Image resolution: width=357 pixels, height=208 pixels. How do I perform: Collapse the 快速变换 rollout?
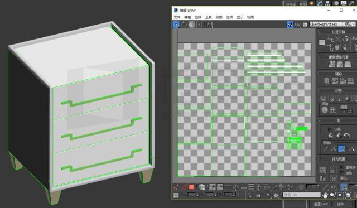(320, 32)
